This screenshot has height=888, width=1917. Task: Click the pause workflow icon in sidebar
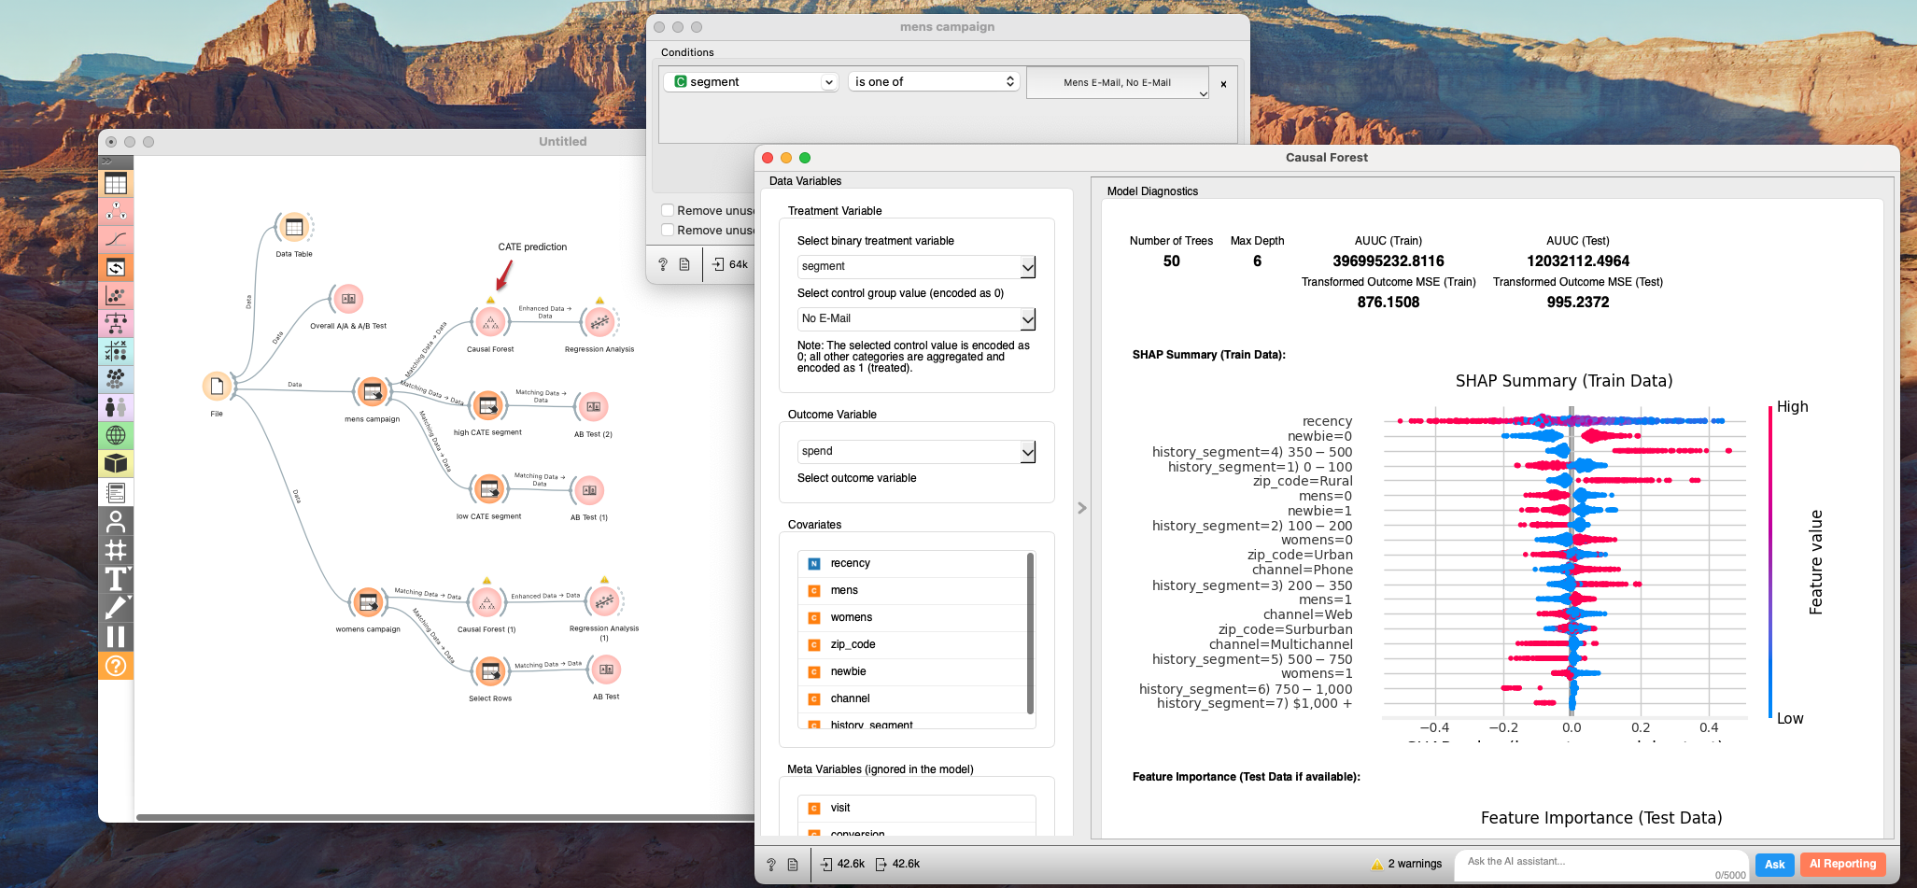(x=116, y=637)
